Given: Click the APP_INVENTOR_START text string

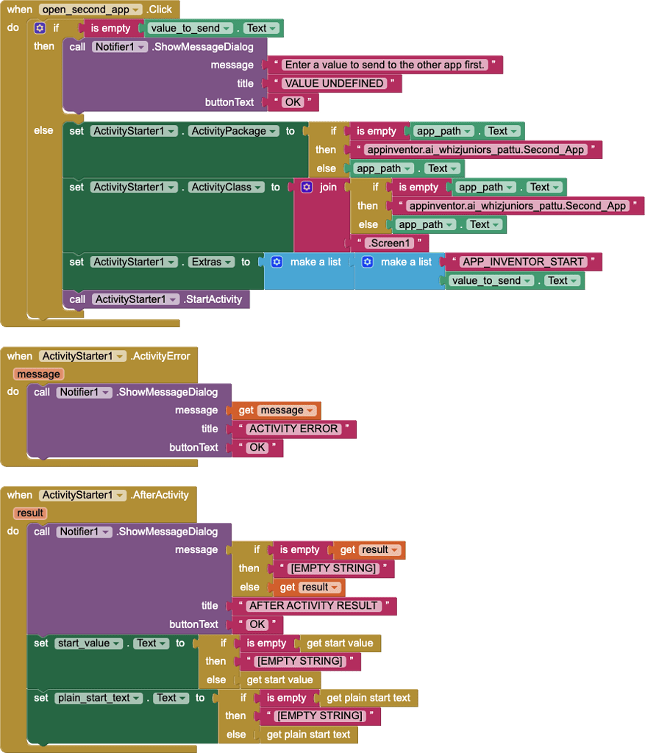Looking at the screenshot, I should click(x=523, y=262).
